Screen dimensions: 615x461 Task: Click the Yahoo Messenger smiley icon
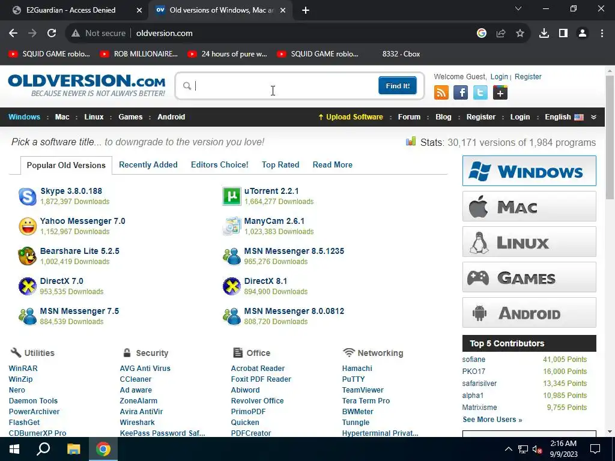pyautogui.click(x=28, y=226)
